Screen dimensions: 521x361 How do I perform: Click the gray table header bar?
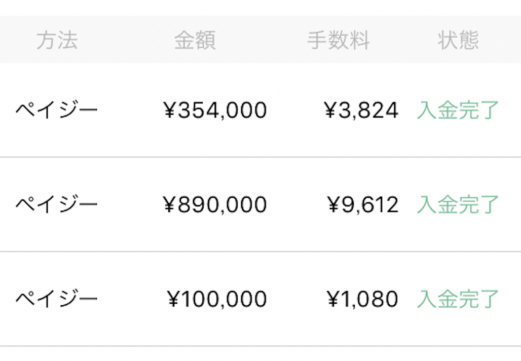pos(260,39)
